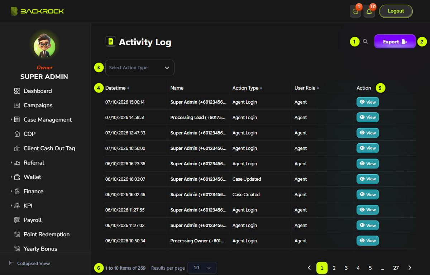Click the Point Redemption sidebar icon

(x=17, y=234)
